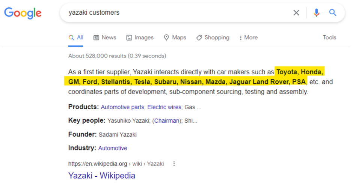Image resolution: width=353 pixels, height=185 pixels.
Task: Open the Automotive industry link
Action: 113,148
